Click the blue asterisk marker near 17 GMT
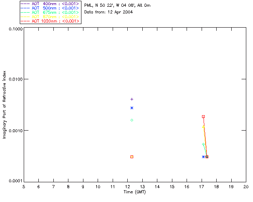This screenshot has height=202, width=253. coord(203,157)
